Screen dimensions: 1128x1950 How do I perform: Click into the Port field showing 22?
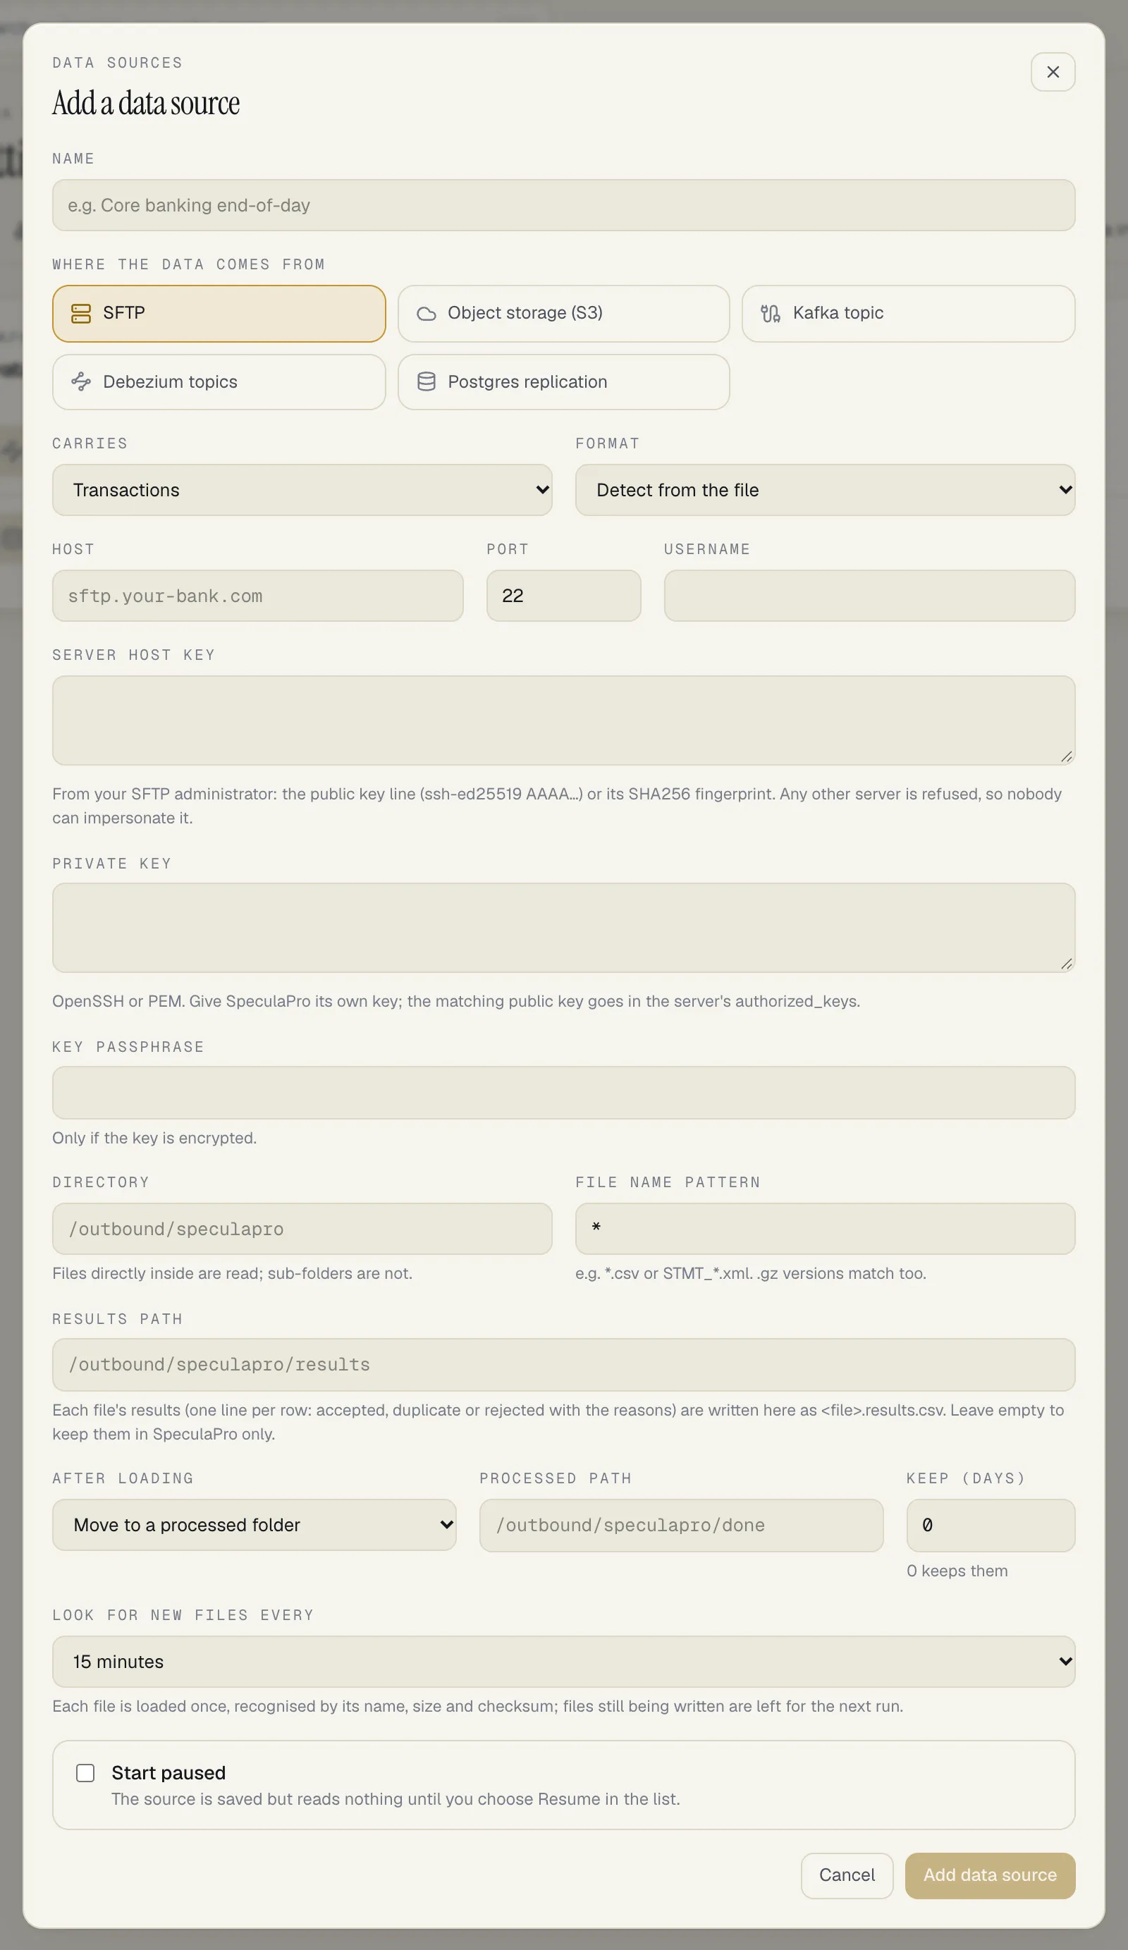tap(564, 596)
